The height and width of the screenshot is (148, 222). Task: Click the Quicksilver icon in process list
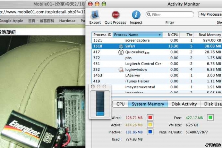[121, 52]
